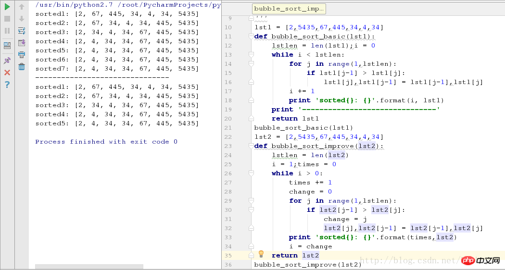Click 'lst1 = [2,5435,67,445,34,4,34]' code line
The height and width of the screenshot is (270, 505).
(x=319, y=27)
